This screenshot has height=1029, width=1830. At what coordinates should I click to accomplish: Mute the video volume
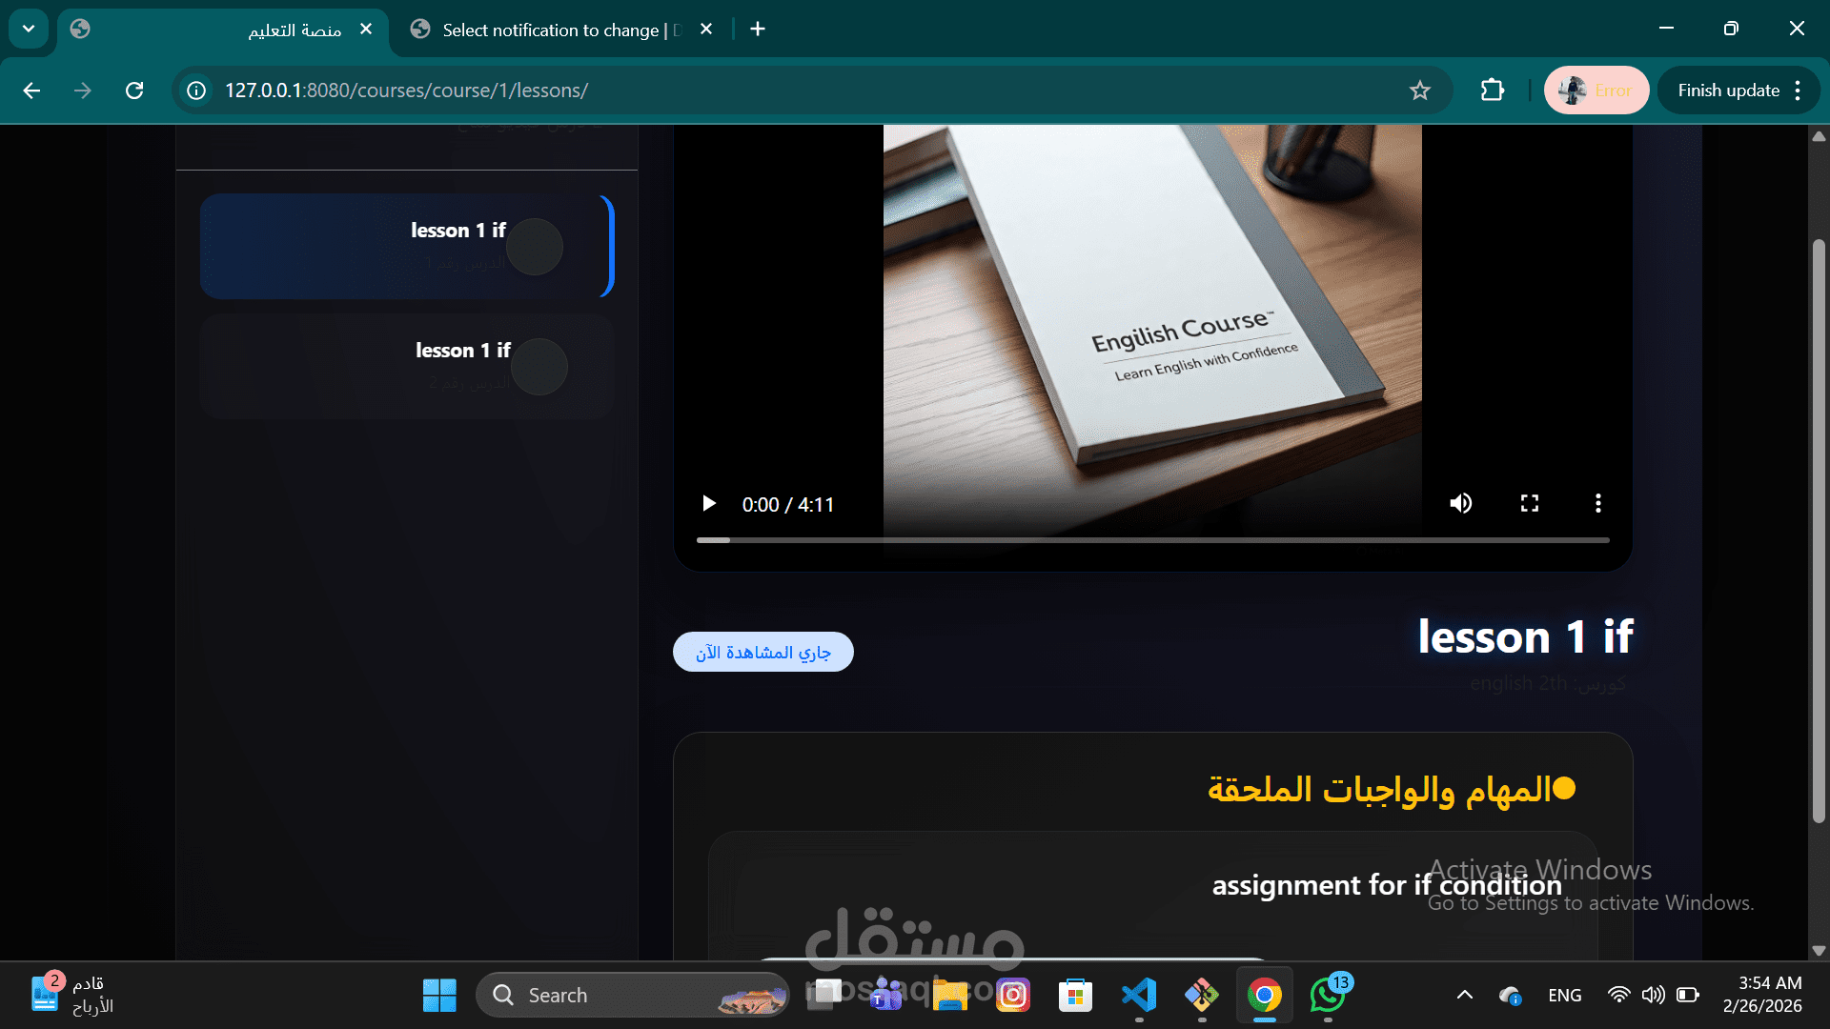pyautogui.click(x=1460, y=503)
